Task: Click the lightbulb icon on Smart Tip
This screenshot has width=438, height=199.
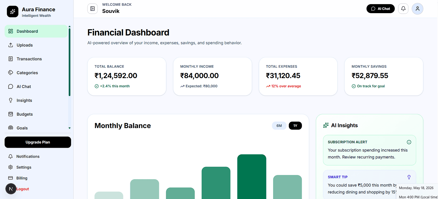Action: (409, 177)
